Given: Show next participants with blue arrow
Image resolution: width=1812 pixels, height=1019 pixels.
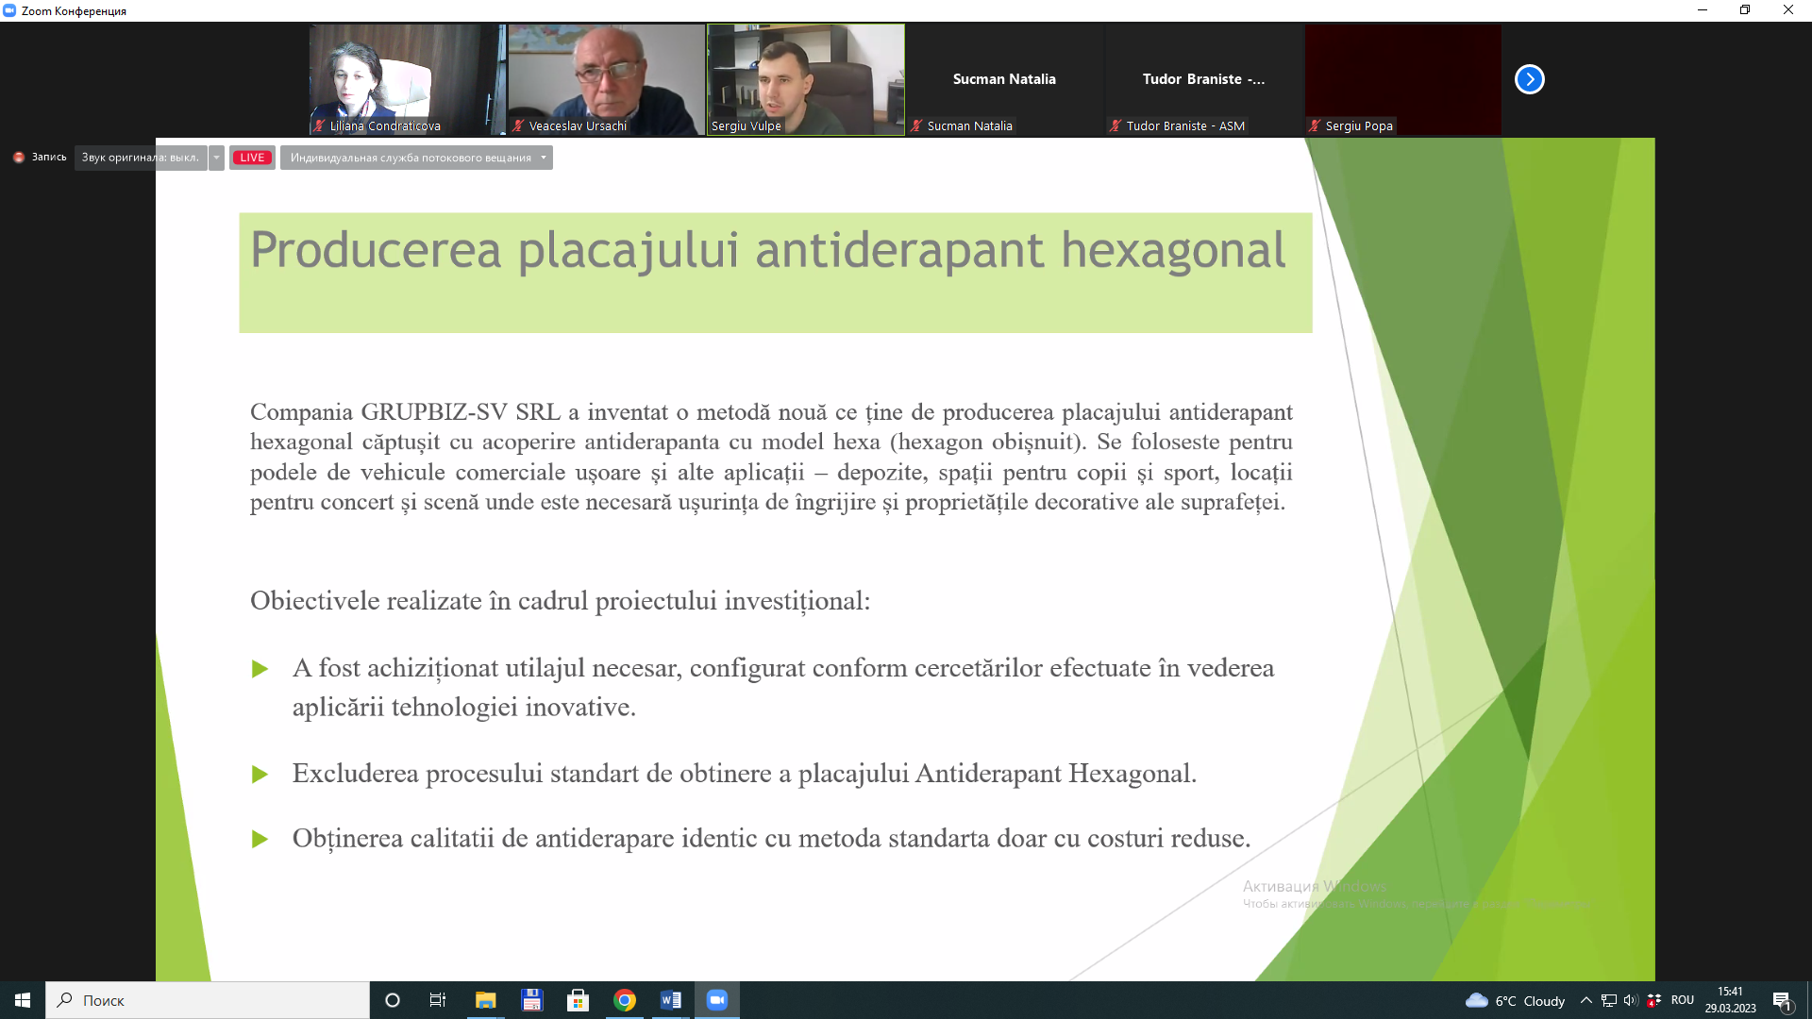Looking at the screenshot, I should 1529,79.
